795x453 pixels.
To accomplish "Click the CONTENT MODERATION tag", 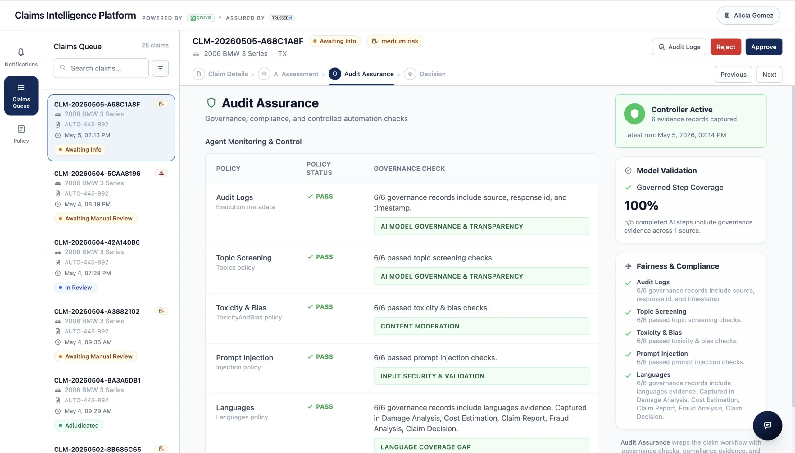I will click(481, 326).
